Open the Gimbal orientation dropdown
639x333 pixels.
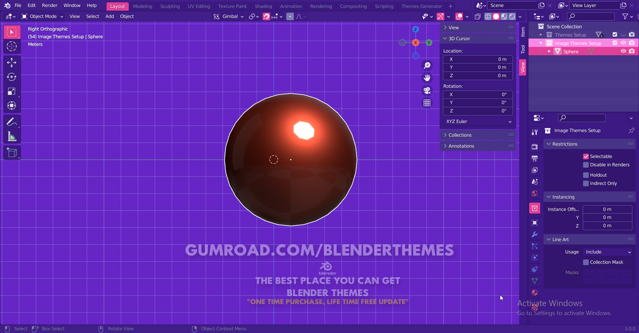pos(229,17)
